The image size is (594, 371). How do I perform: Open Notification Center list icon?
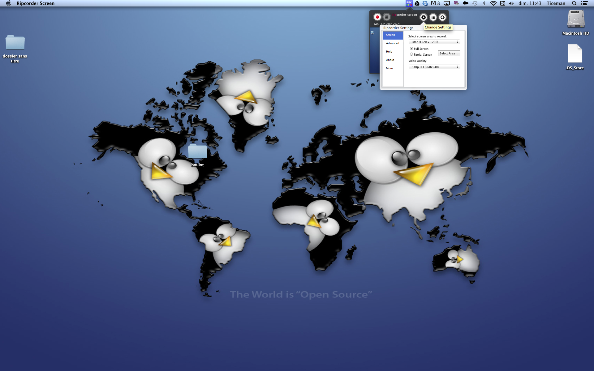coord(584,3)
